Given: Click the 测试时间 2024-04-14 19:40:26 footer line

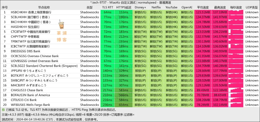Looking at the screenshot, I should pyautogui.click(x=50, y=119).
